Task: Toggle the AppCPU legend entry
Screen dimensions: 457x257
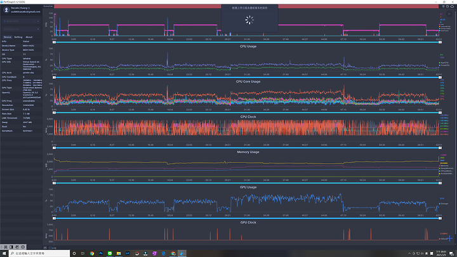Action: [x=444, y=63]
